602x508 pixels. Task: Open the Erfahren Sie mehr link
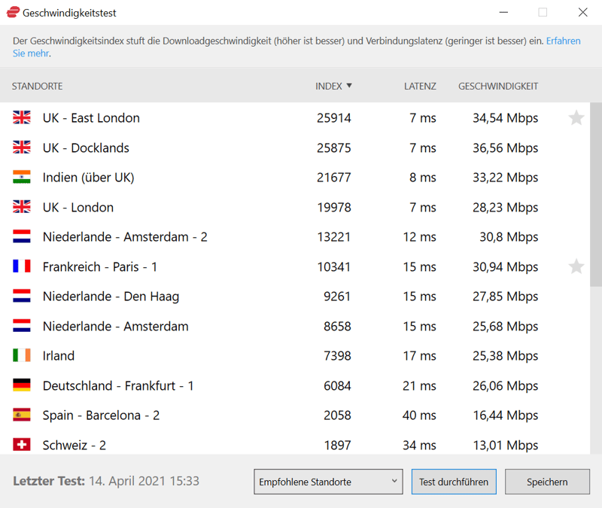point(563,41)
